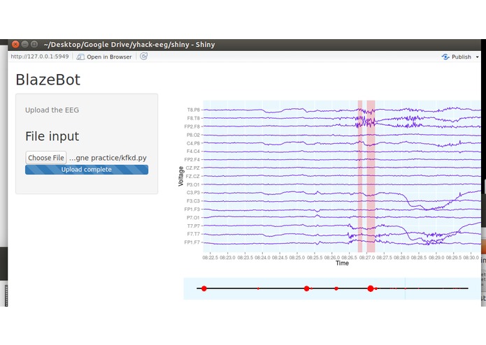Maximize the Shiny window
486x345 pixels.
pyautogui.click(x=34, y=45)
